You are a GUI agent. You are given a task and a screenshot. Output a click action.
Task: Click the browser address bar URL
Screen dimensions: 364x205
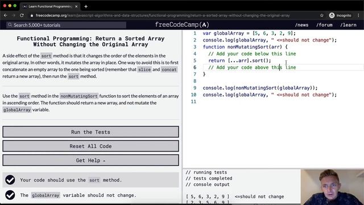point(163,15)
